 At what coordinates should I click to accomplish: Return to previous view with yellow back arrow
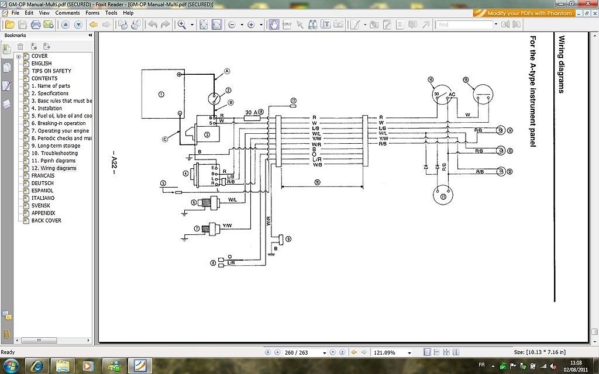tap(93, 25)
